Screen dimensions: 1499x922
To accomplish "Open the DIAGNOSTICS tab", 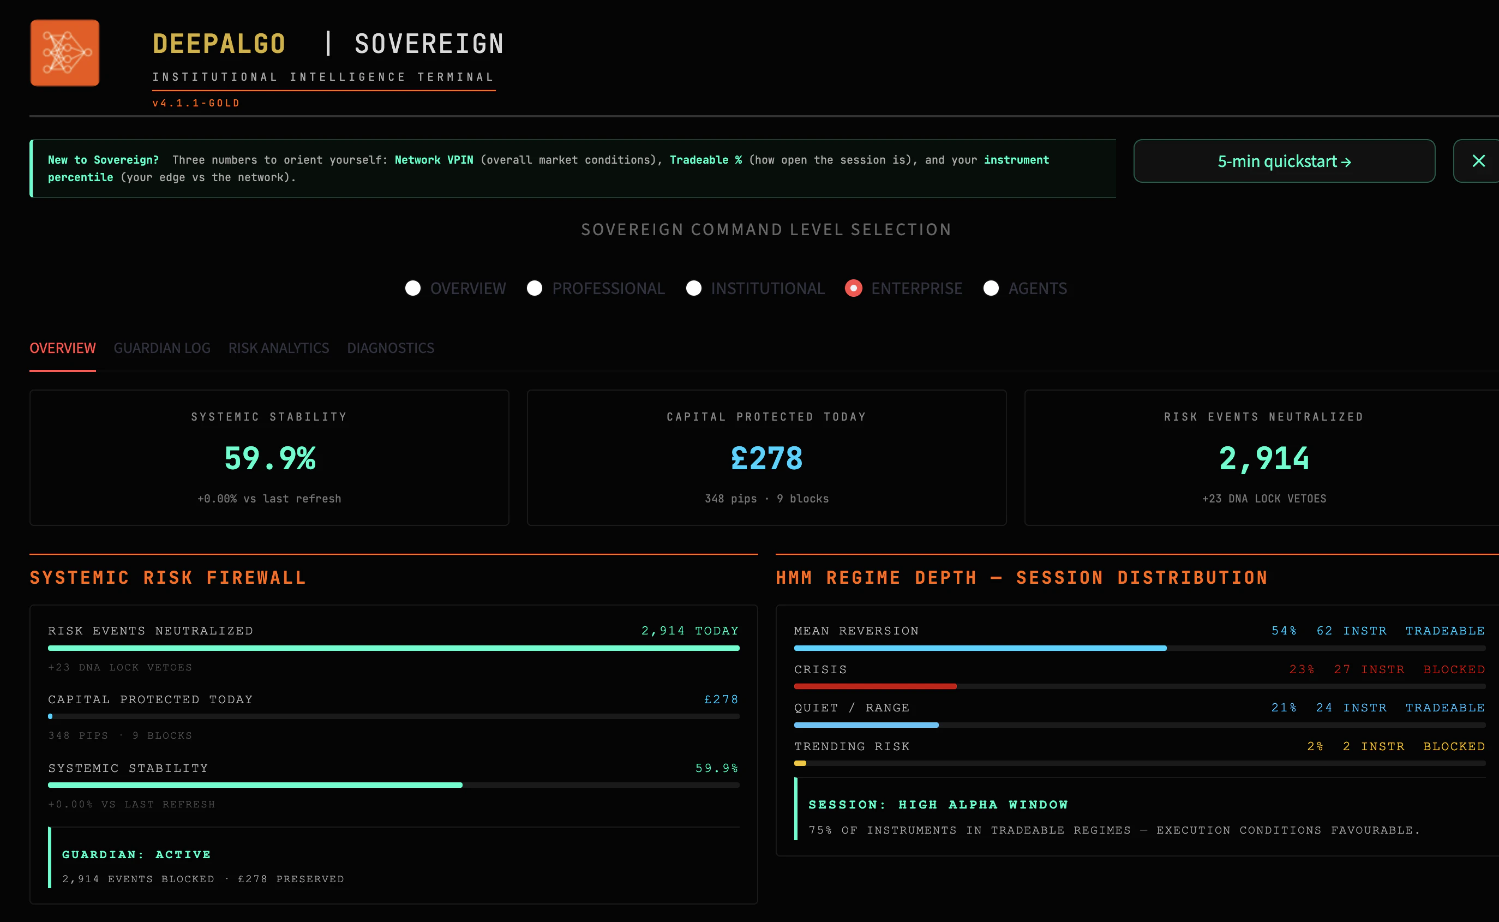I will 391,348.
